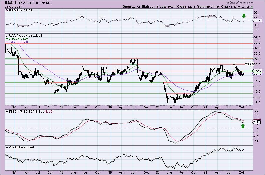
Task: Click the candlestick icon before UAA (Weekly)
Action: point(7,35)
